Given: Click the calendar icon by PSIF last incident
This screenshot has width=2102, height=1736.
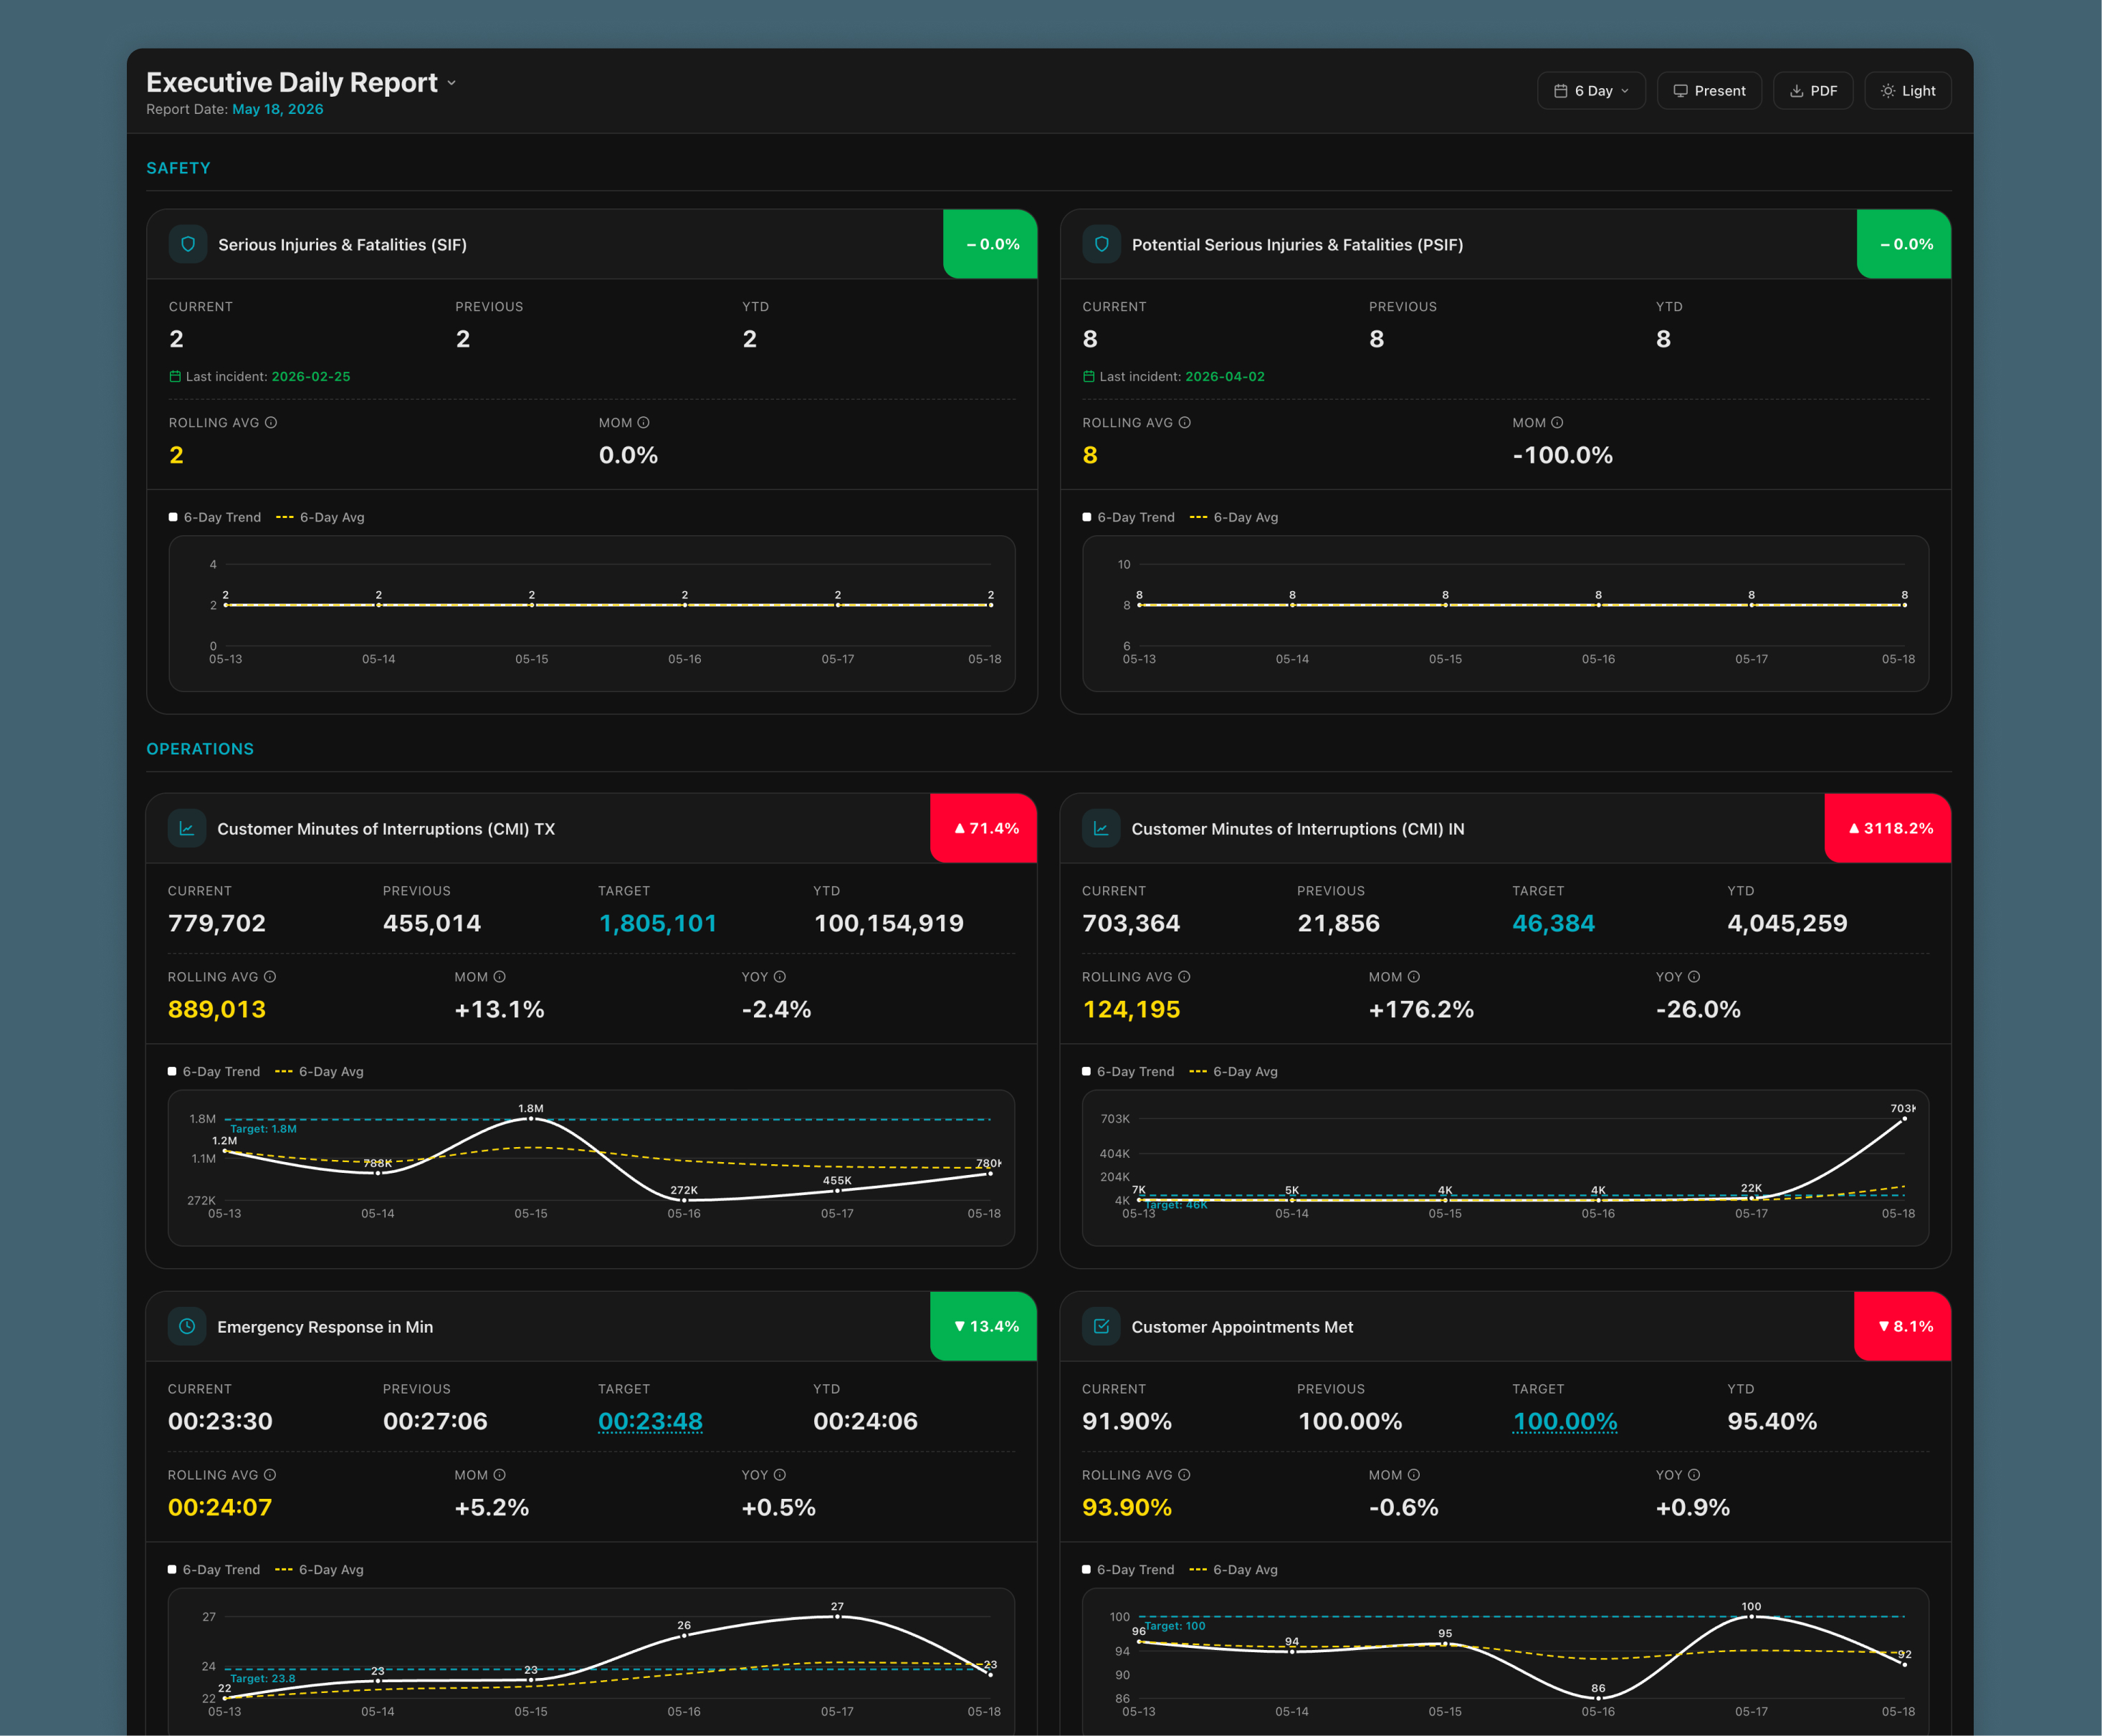Looking at the screenshot, I should point(1089,377).
